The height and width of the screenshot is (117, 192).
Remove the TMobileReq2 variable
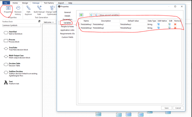175,28
